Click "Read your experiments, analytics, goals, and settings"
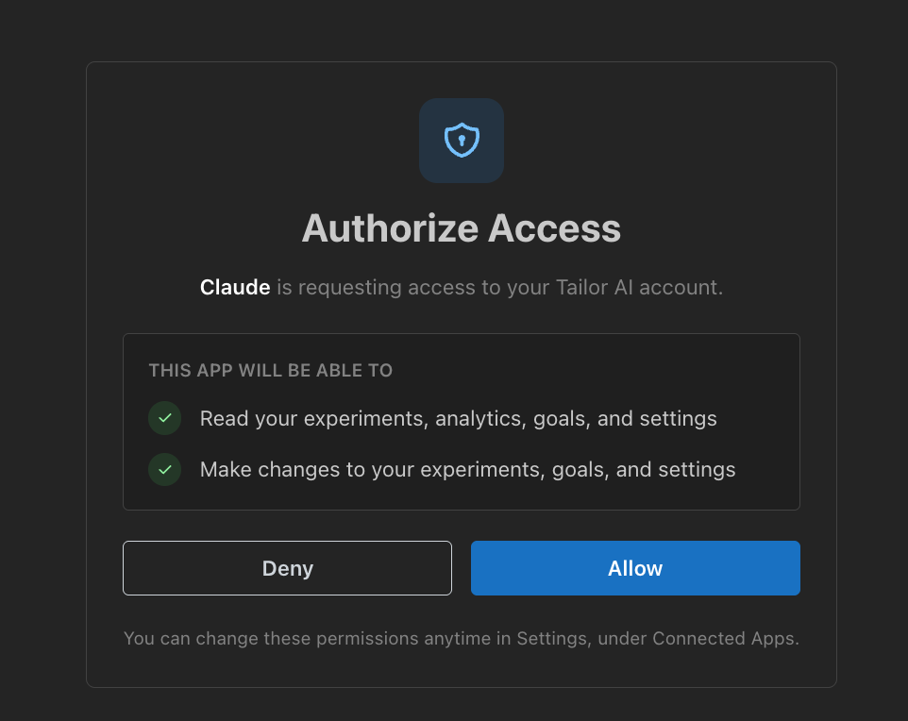This screenshot has width=908, height=721. [x=458, y=419]
